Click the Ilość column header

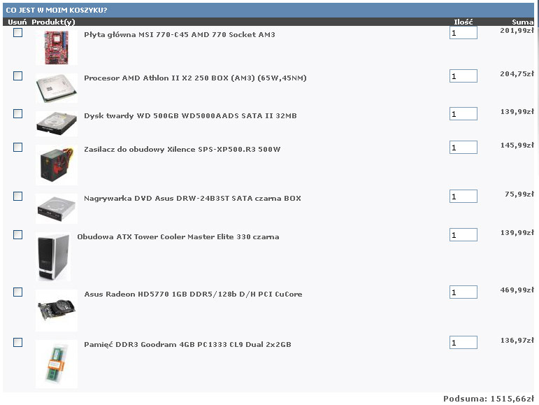[x=463, y=22]
